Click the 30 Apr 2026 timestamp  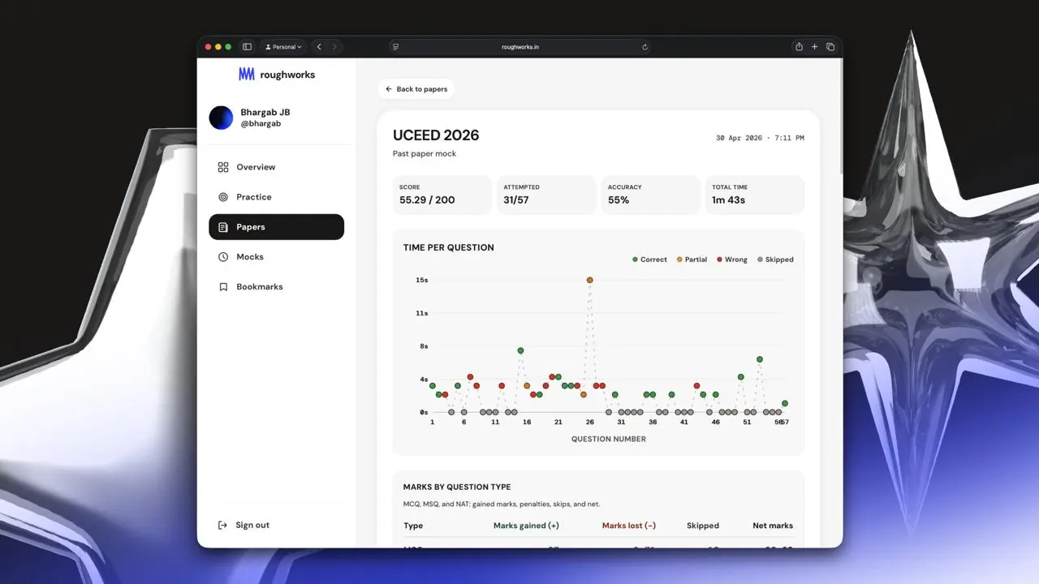760,138
